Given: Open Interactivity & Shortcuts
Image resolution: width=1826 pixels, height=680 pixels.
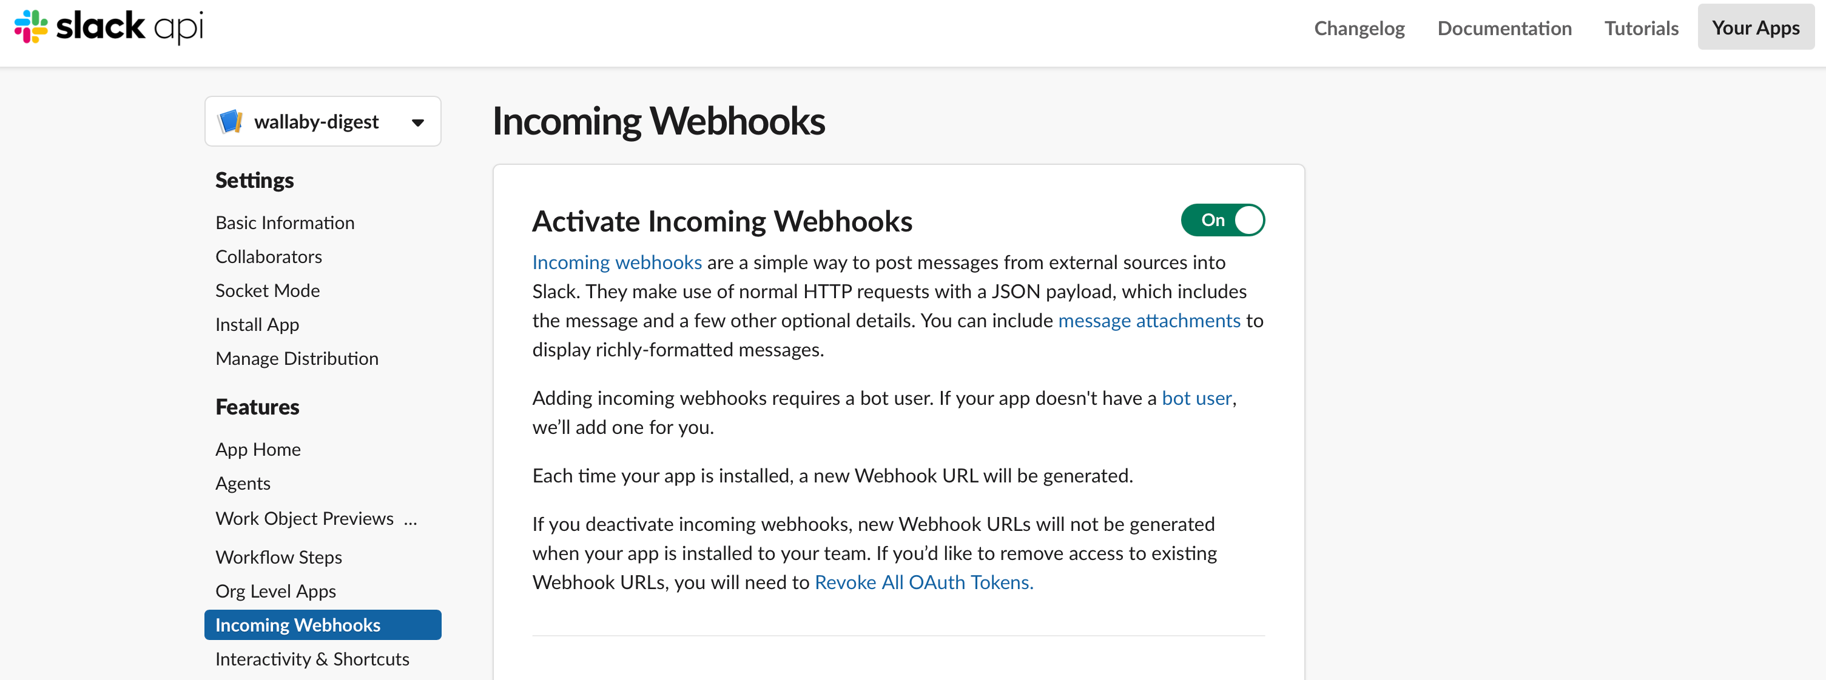Looking at the screenshot, I should coord(312,659).
